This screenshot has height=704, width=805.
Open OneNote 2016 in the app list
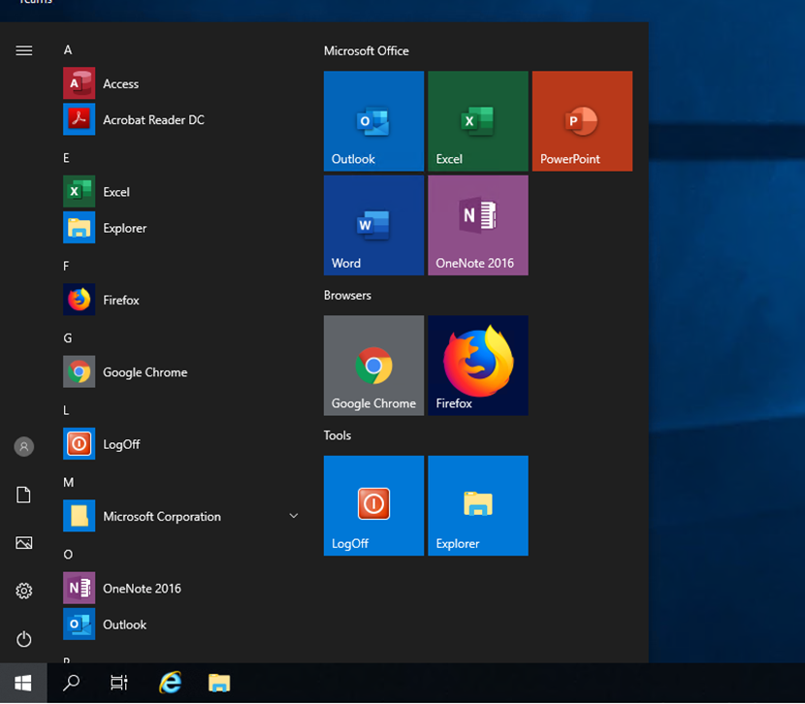tap(180, 588)
